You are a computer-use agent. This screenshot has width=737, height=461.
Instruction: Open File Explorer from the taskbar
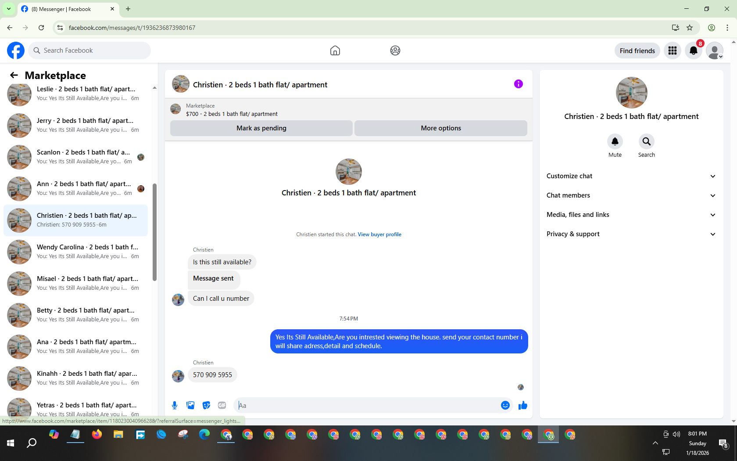coord(118,435)
